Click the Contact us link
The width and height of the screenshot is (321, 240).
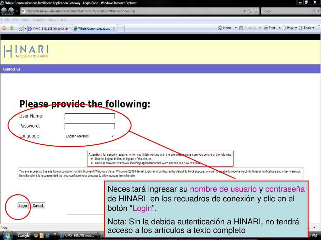(12, 69)
